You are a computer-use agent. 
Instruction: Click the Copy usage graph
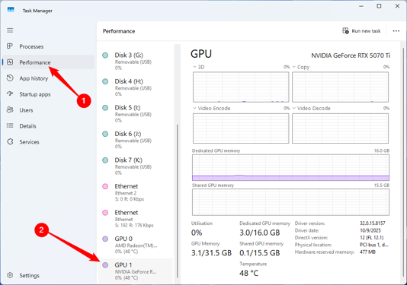[340, 87]
